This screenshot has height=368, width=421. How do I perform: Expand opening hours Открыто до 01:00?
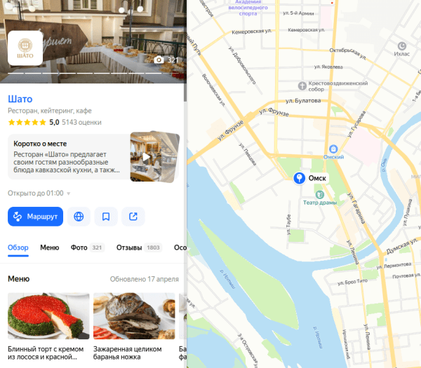(39, 193)
